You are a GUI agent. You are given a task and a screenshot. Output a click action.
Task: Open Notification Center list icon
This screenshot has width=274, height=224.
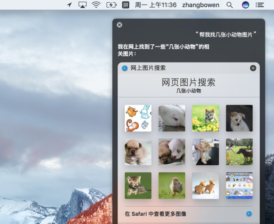click(x=260, y=5)
